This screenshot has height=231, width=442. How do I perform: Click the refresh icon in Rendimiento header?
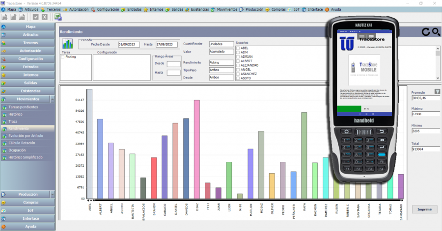pos(426,32)
